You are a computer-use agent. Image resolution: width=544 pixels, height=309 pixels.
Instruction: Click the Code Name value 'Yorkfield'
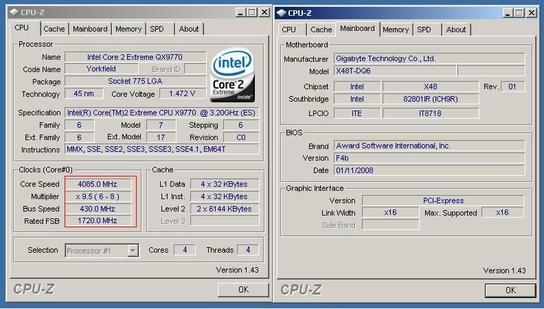pyautogui.click(x=101, y=69)
